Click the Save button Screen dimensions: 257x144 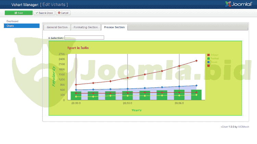click(19, 13)
